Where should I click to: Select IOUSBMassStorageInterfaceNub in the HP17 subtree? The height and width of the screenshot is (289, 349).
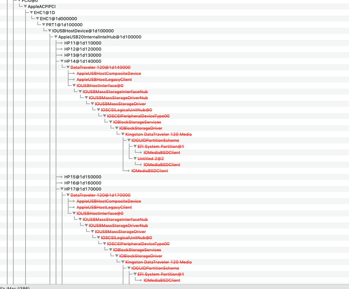pos(115,219)
